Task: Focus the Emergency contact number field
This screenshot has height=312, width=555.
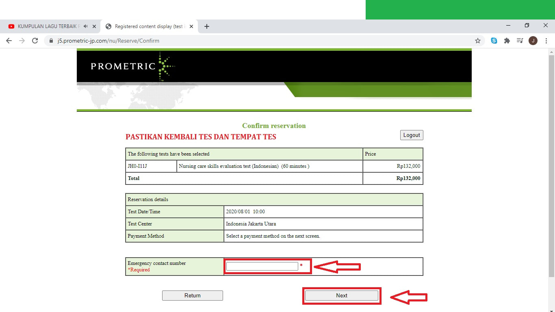Action: point(262,266)
